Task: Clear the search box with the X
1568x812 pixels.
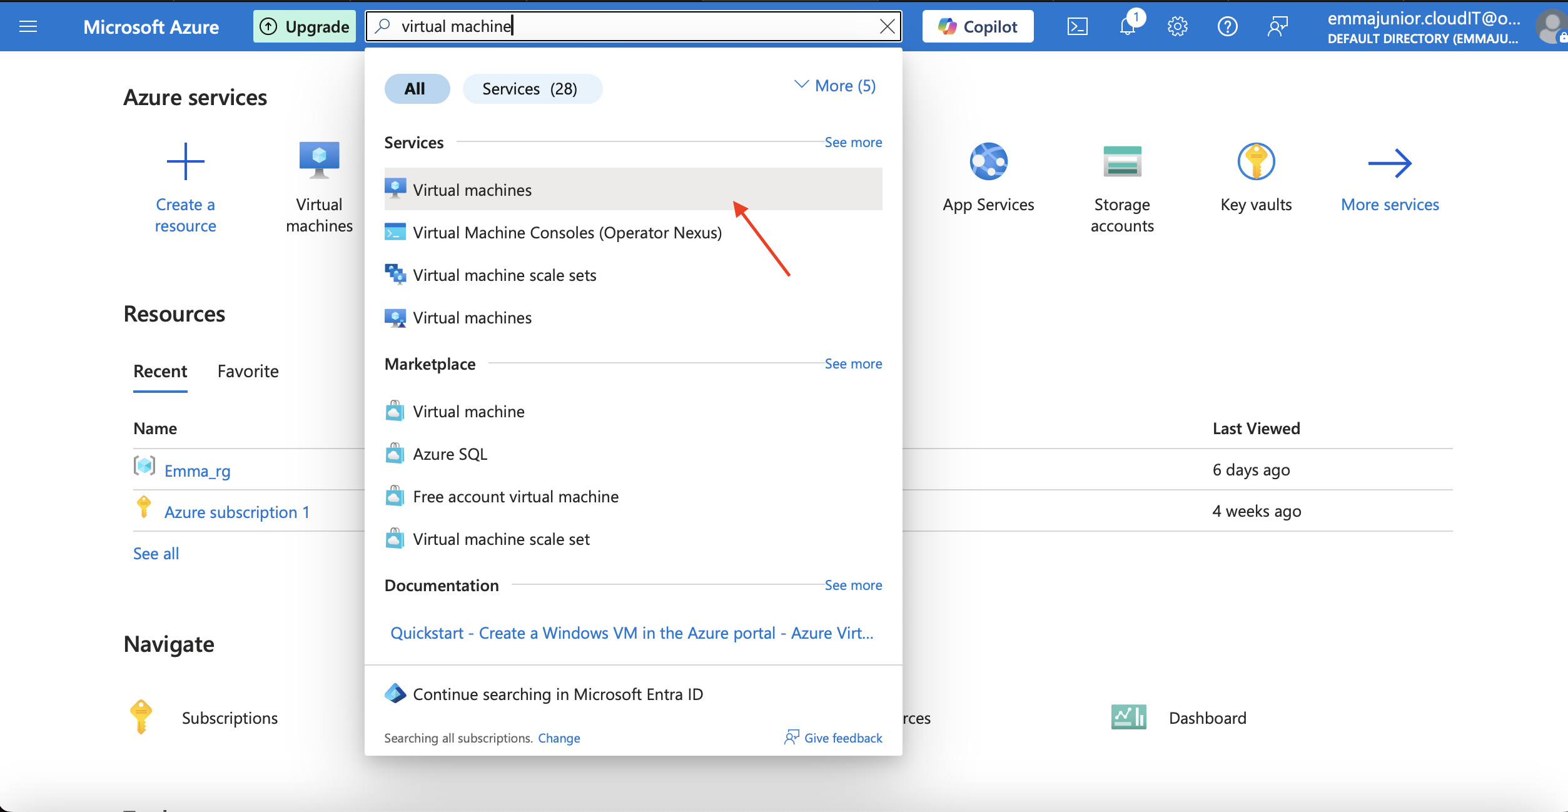Action: pyautogui.click(x=887, y=26)
